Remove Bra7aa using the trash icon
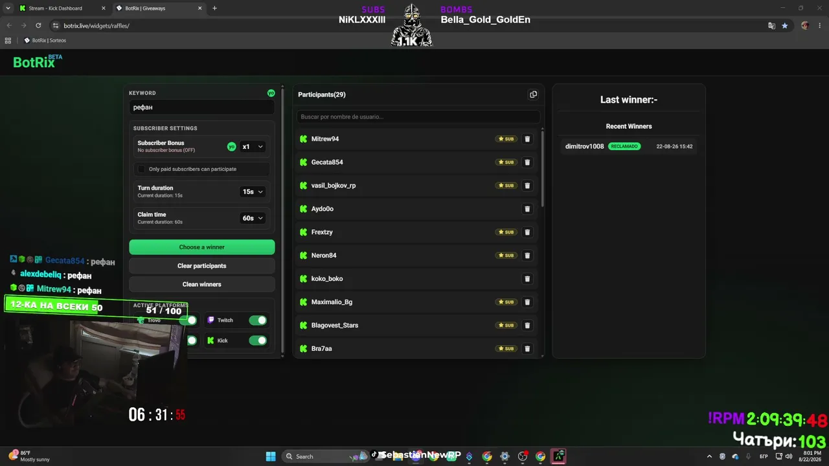This screenshot has width=829, height=466. point(527,349)
